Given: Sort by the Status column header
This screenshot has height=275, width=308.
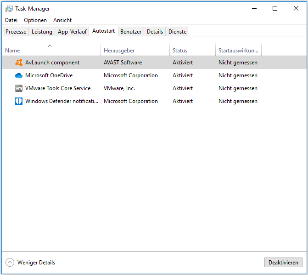Looking at the screenshot, I should pos(192,51).
